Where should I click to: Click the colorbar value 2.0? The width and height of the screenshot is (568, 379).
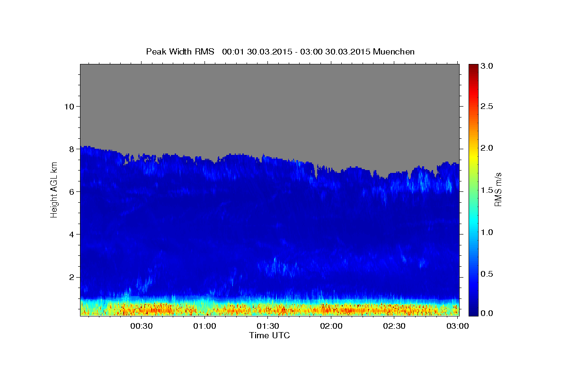tap(488, 148)
